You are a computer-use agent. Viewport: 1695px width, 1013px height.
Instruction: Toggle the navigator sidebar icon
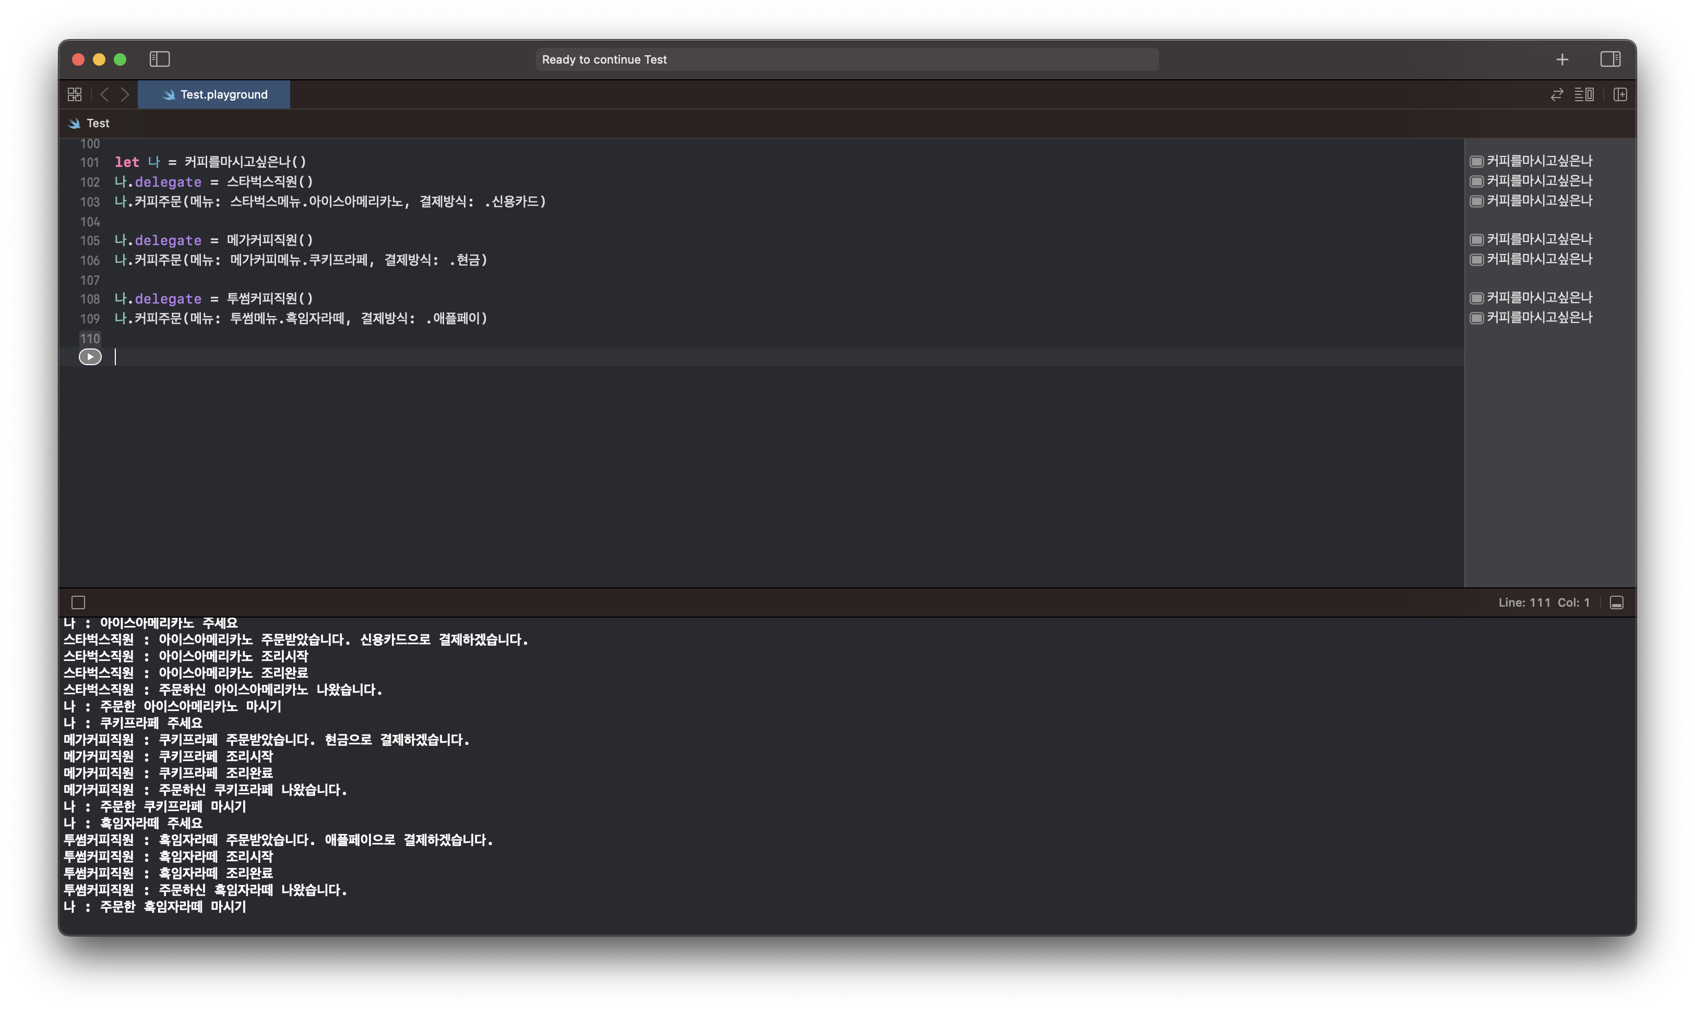(159, 59)
